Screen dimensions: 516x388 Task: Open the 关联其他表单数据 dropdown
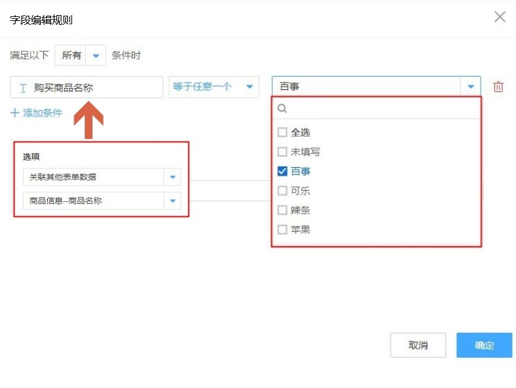172,177
